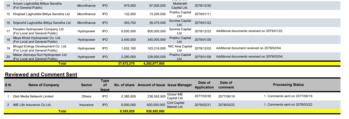Click the total amount 838,592,900
The width and height of the screenshot is (349, 119).
click(155, 111)
